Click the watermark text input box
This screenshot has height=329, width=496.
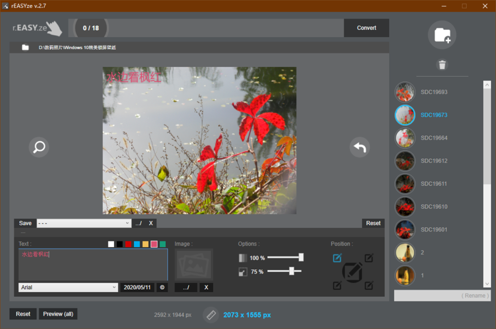[x=93, y=265]
